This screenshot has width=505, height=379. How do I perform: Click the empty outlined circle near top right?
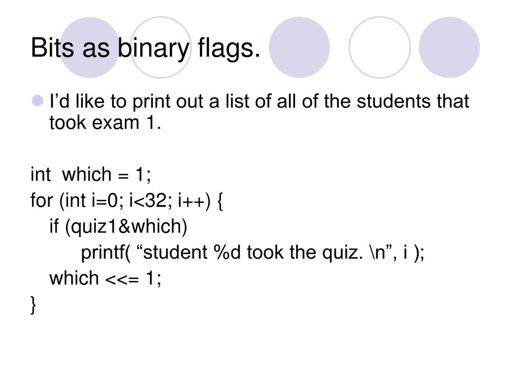380,47
